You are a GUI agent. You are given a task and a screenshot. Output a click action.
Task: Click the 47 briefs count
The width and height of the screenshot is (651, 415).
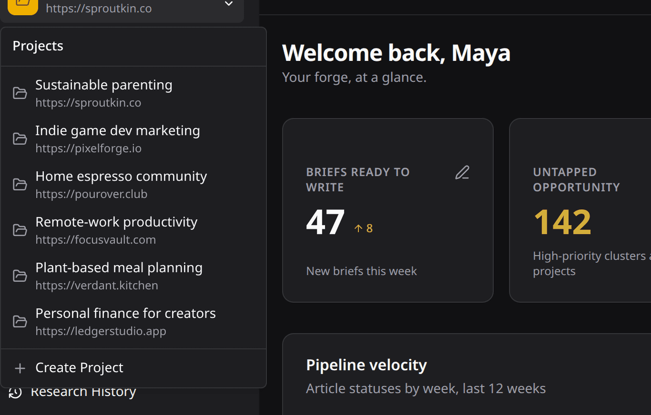pos(325,222)
